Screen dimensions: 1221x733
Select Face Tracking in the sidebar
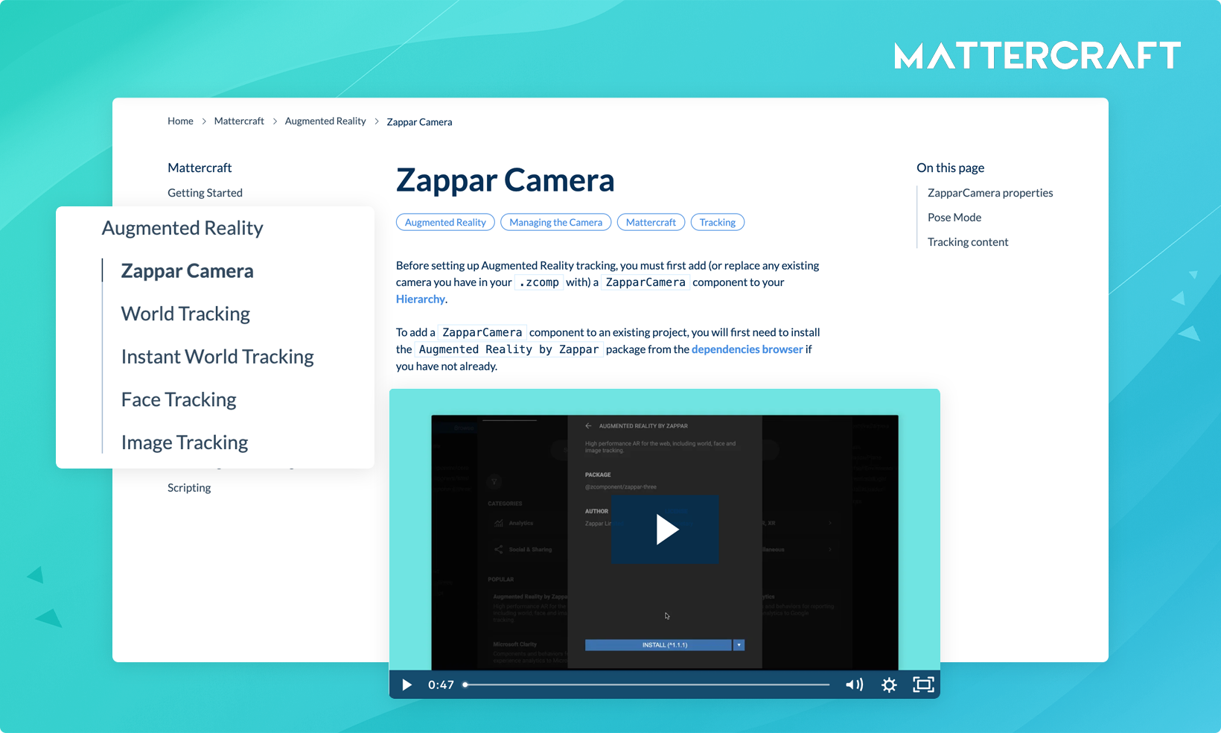179,400
